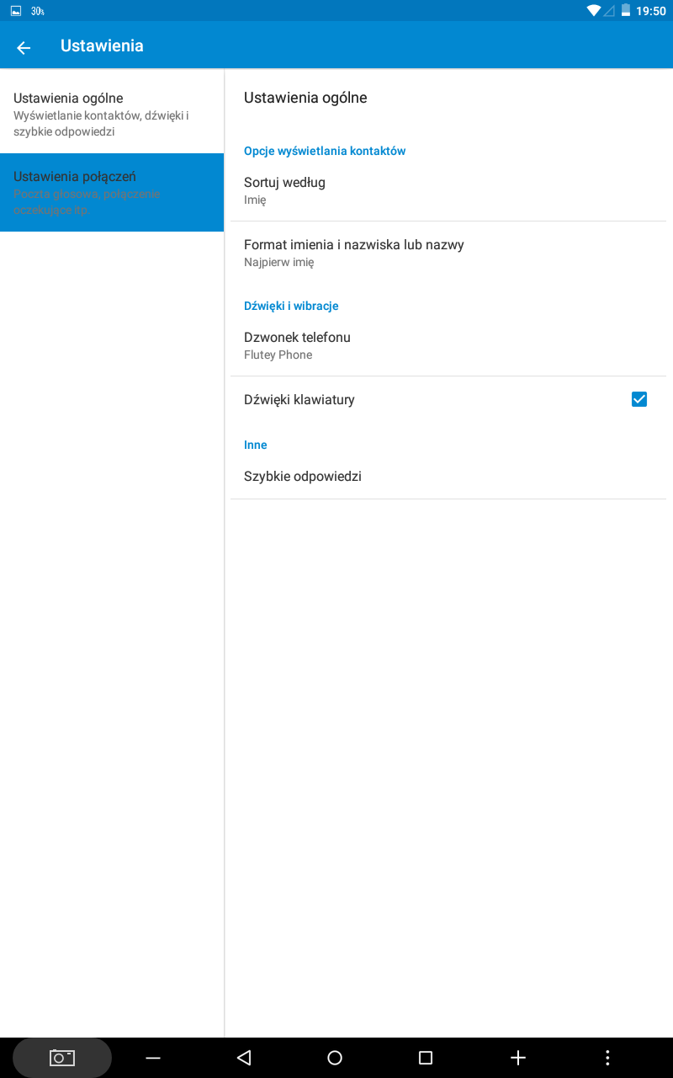Image resolution: width=673 pixels, height=1078 pixels.
Task: Tap the battery icon in status bar
Action: [625, 11]
